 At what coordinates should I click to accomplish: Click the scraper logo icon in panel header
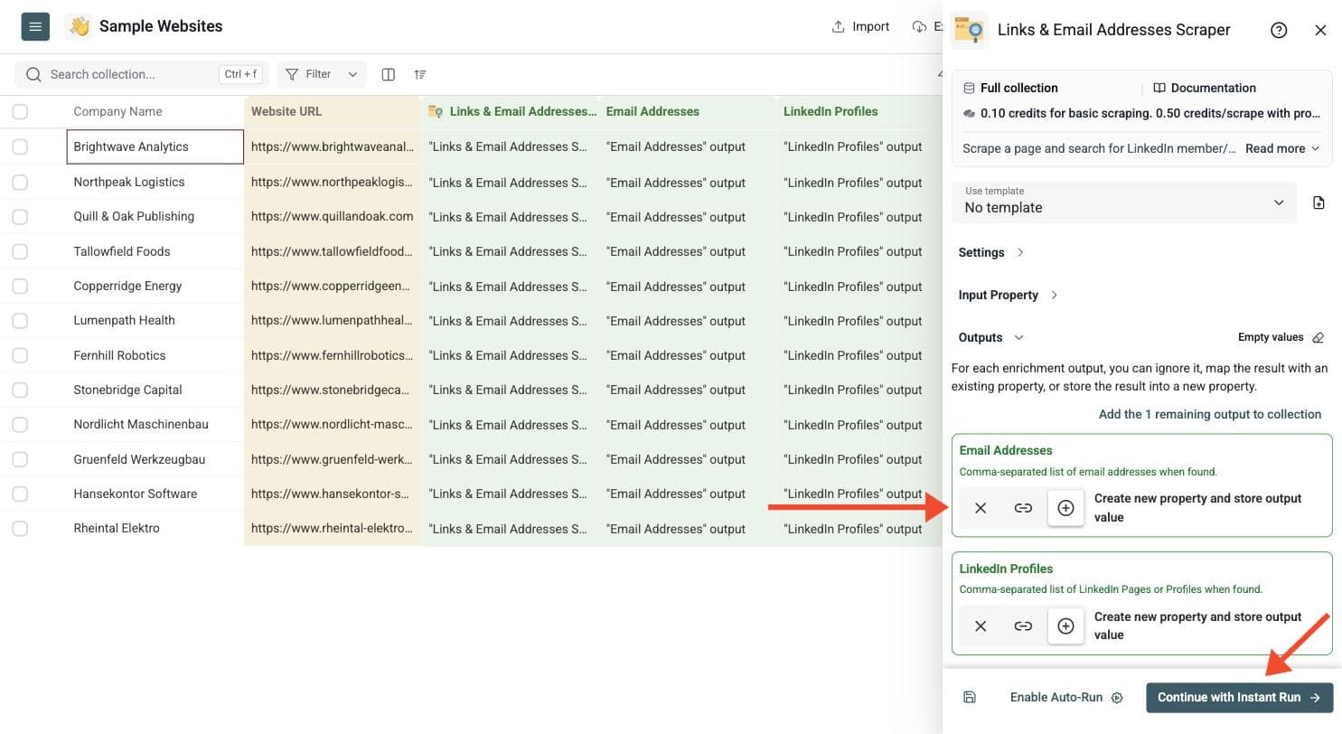[969, 29]
